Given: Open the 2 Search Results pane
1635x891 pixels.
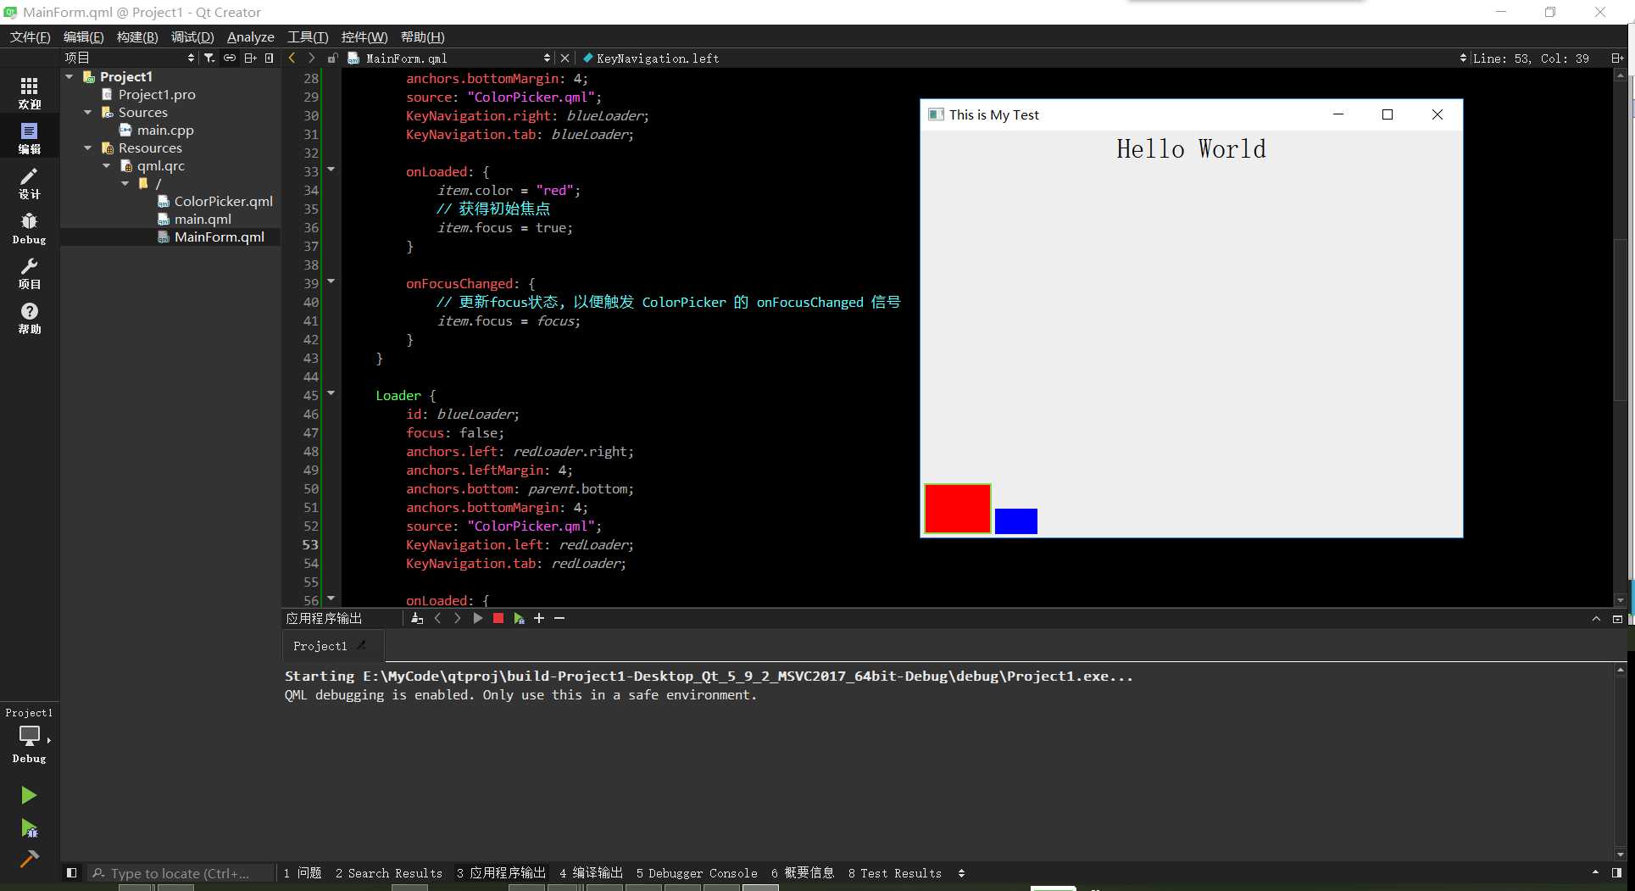Looking at the screenshot, I should (389, 872).
